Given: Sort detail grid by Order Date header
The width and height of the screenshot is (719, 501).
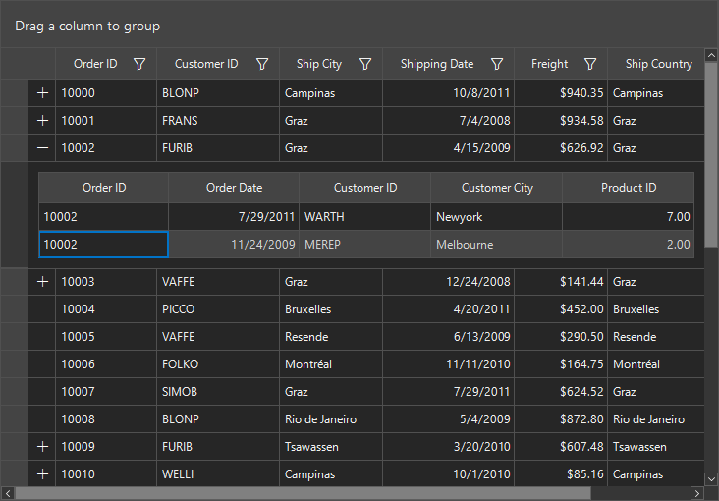Looking at the screenshot, I should click(x=234, y=188).
